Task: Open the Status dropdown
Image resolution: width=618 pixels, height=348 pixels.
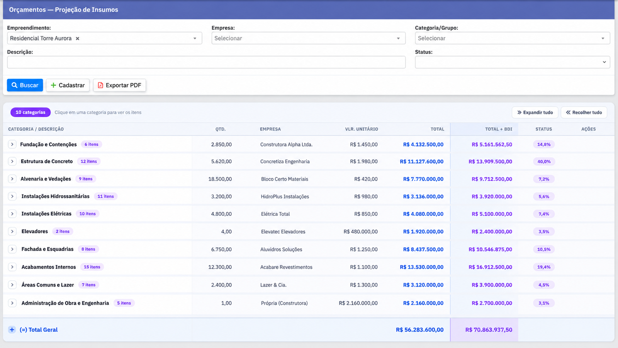Action: pyautogui.click(x=512, y=62)
